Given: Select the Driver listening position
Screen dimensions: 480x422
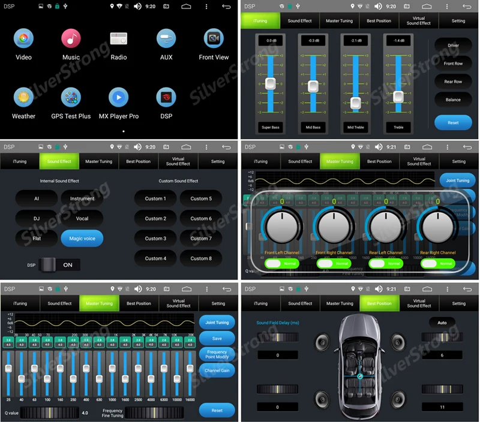Looking at the screenshot, I should pyautogui.click(x=453, y=46).
